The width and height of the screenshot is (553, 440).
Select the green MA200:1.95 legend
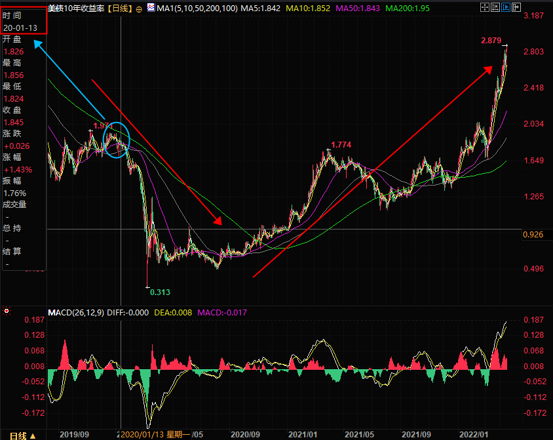point(408,8)
